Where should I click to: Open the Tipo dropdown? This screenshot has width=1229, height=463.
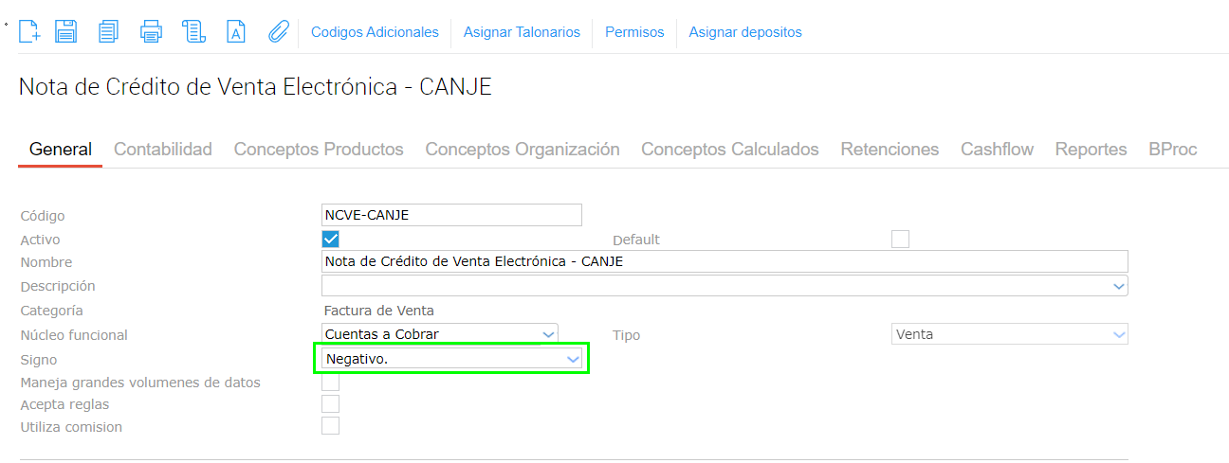(x=1119, y=334)
